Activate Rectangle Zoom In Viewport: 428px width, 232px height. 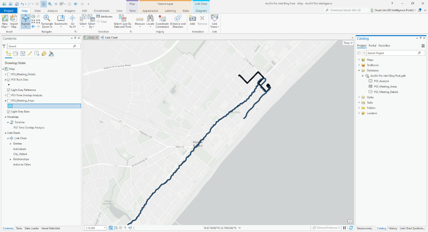point(47,21)
